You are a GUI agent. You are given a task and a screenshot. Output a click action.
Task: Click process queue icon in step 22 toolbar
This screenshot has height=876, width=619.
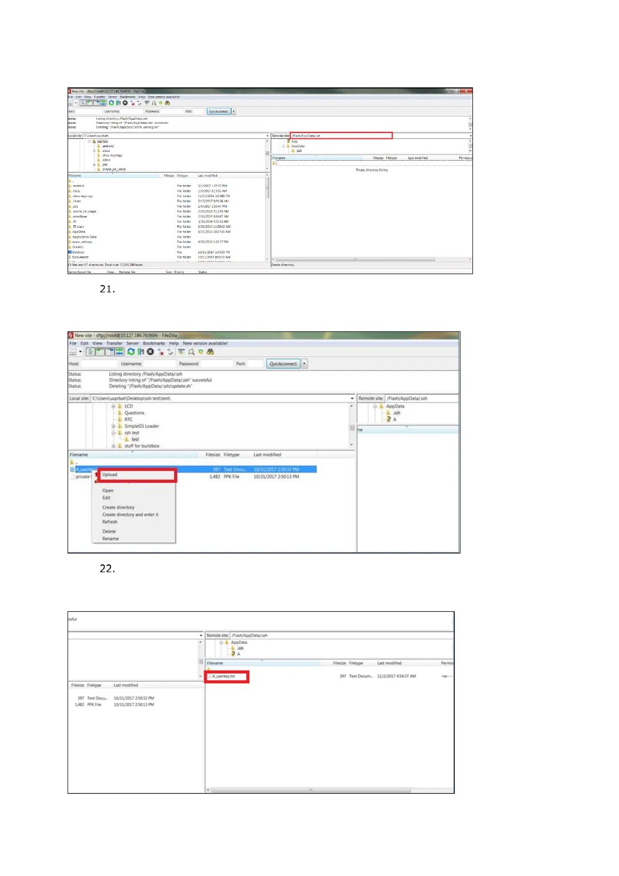click(141, 352)
